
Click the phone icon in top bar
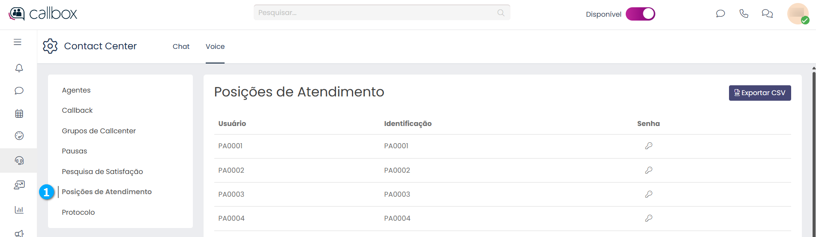(x=744, y=14)
